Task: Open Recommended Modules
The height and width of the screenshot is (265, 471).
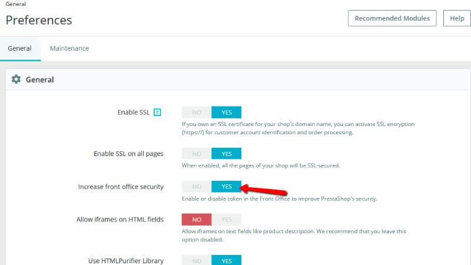Action: 392,18
